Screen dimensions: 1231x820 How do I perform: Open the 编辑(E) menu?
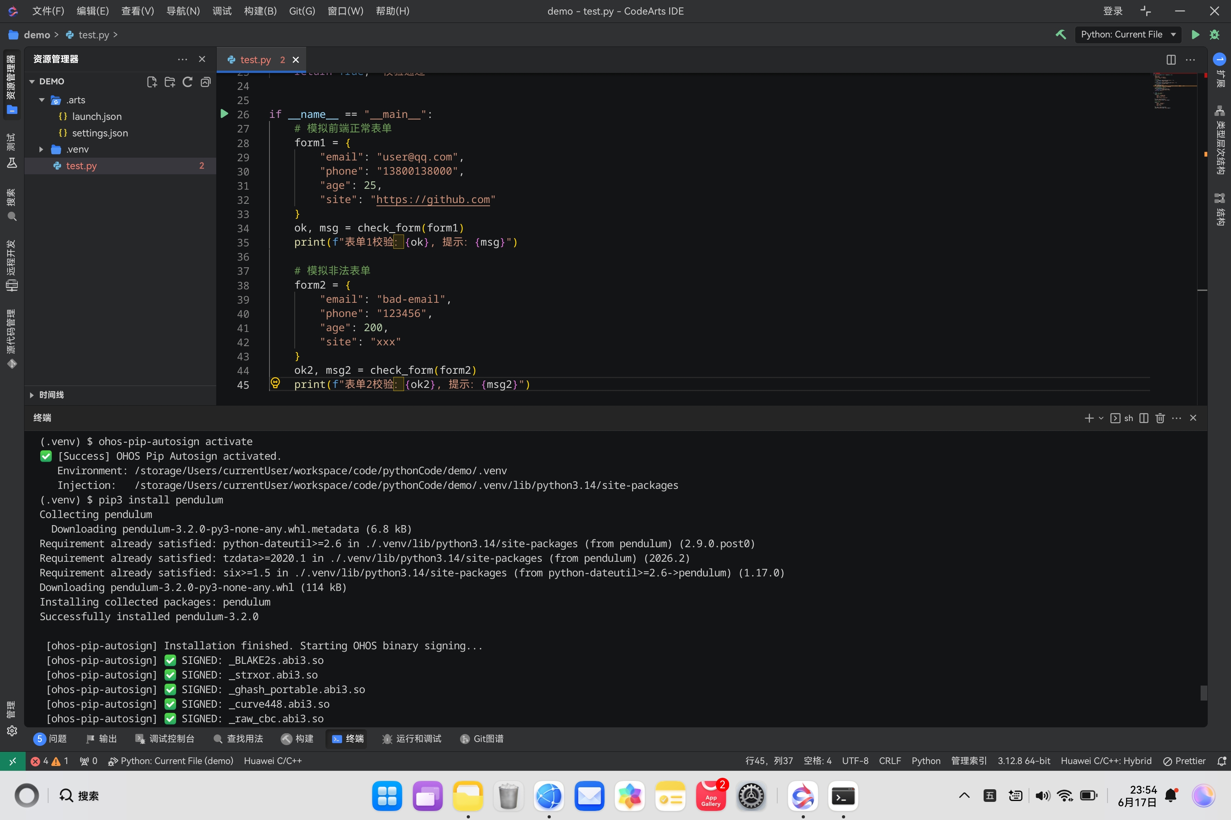click(x=93, y=11)
